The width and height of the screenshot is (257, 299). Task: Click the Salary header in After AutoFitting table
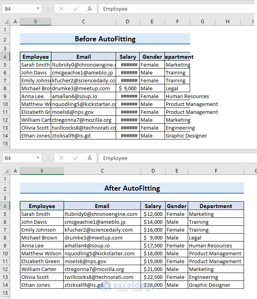tap(153, 206)
